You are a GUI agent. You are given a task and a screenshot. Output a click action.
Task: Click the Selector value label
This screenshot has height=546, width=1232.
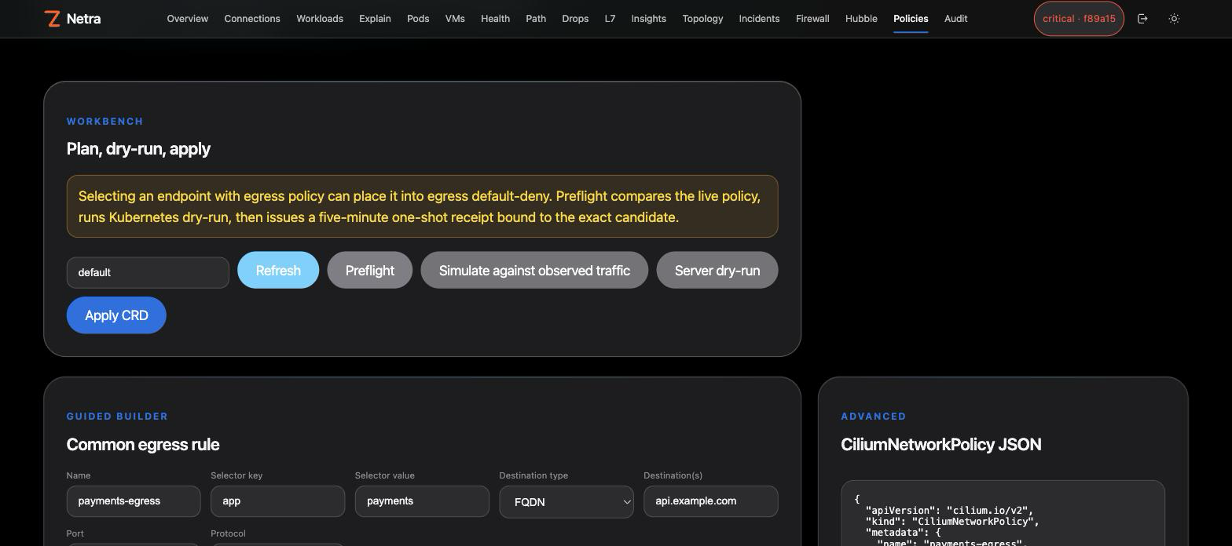tap(385, 475)
